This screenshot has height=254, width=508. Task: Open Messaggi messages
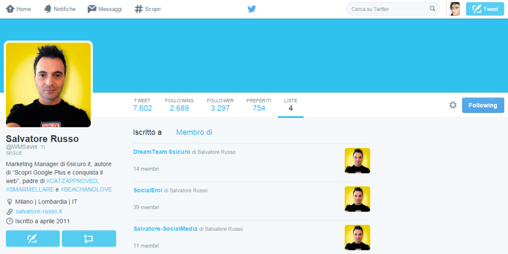(105, 9)
